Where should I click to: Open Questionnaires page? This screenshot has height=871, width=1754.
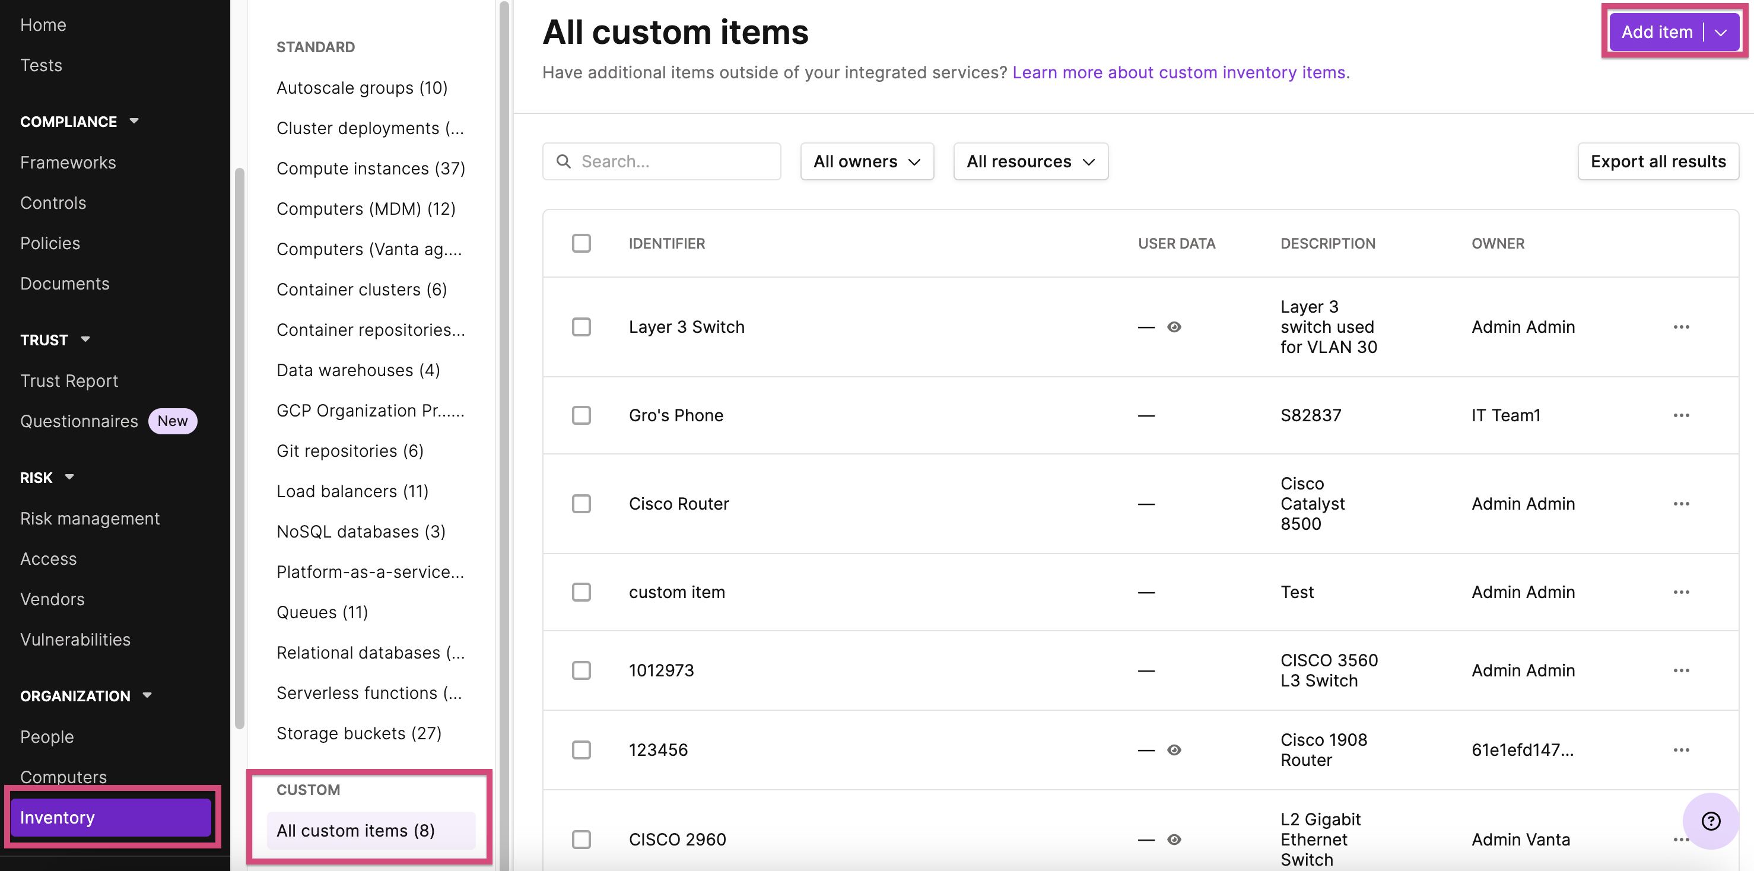tap(79, 421)
